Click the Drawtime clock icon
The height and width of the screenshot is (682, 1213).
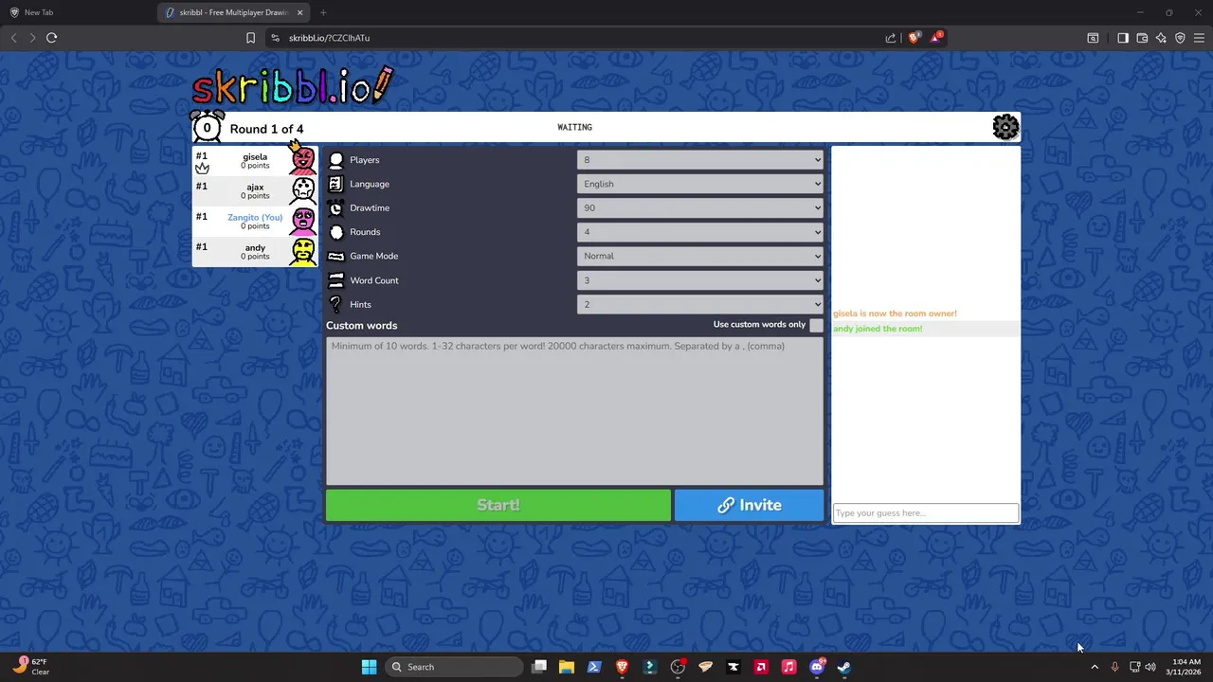(x=335, y=207)
